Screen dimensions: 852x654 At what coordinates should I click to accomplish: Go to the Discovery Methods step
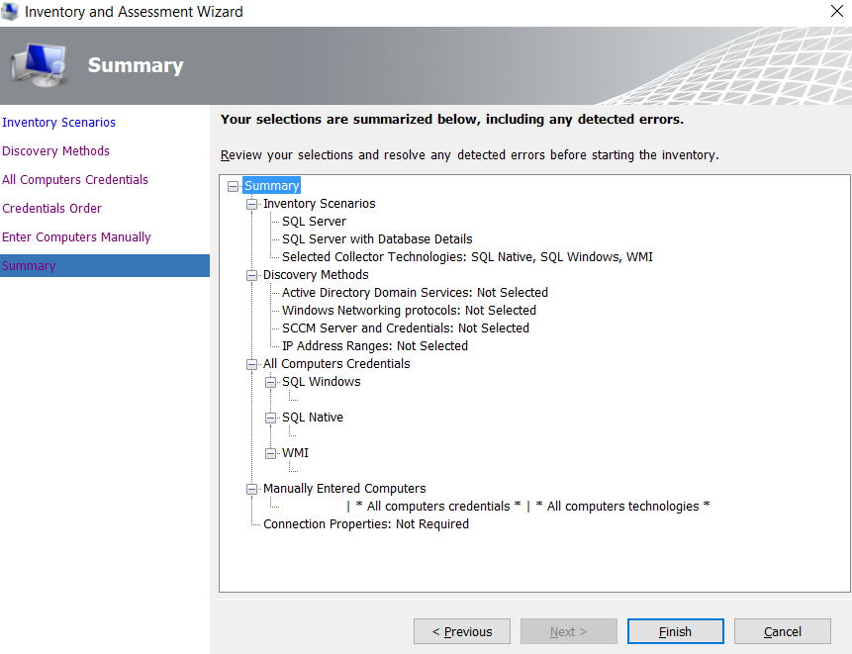tap(56, 151)
